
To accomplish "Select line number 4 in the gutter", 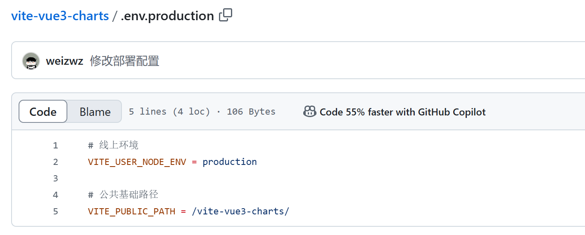I will 55,195.
